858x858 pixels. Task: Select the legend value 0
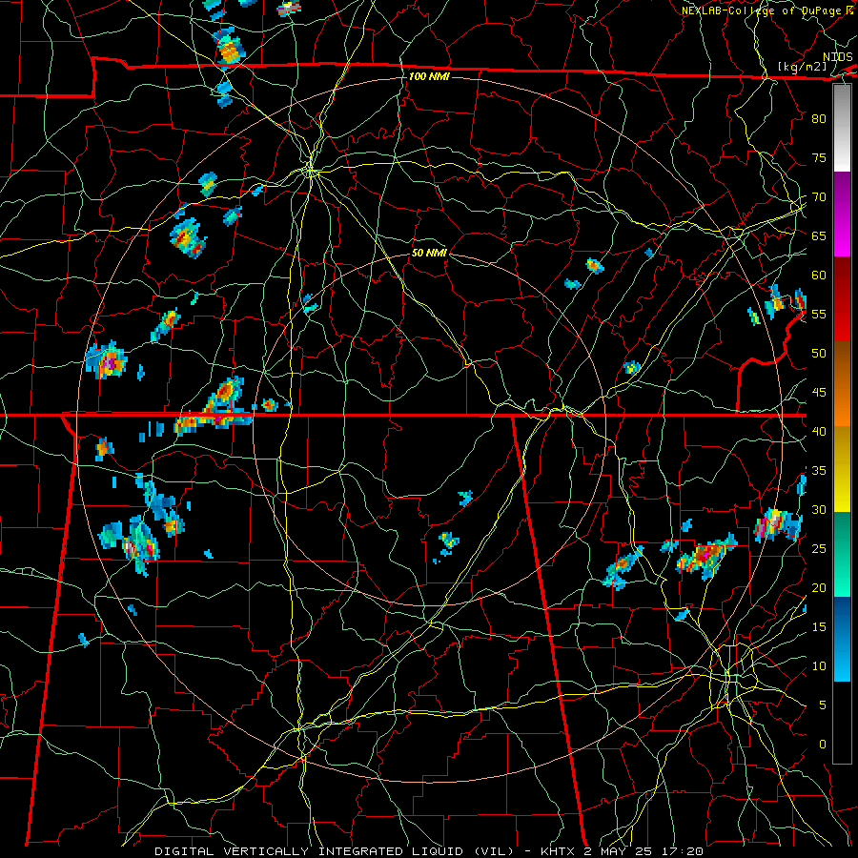coord(823,745)
